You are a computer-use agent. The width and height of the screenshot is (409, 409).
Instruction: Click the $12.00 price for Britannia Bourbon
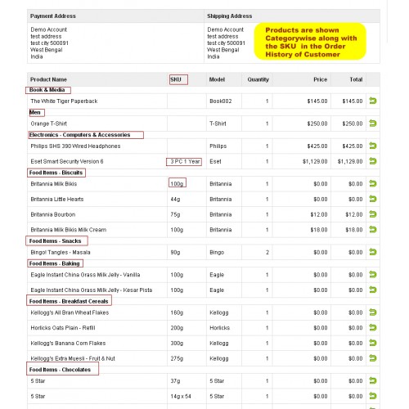click(x=319, y=214)
